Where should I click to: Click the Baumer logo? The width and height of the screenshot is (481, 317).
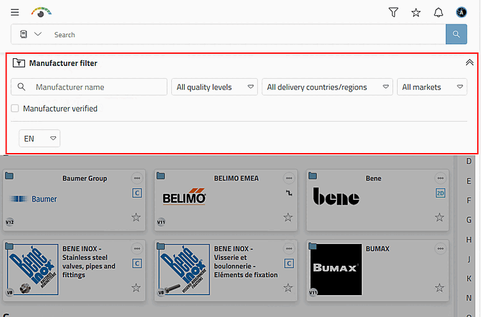click(x=33, y=199)
